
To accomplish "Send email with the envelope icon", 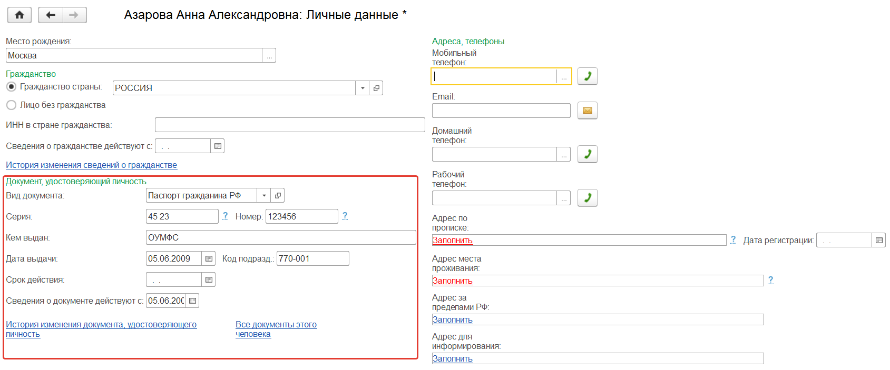I will (587, 111).
